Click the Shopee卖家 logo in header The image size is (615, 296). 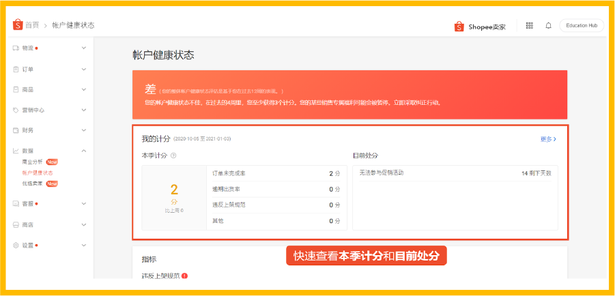tap(480, 27)
